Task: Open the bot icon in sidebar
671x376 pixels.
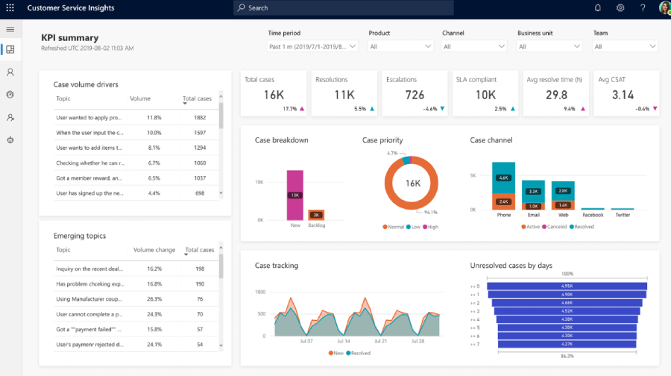Action: tap(10, 140)
